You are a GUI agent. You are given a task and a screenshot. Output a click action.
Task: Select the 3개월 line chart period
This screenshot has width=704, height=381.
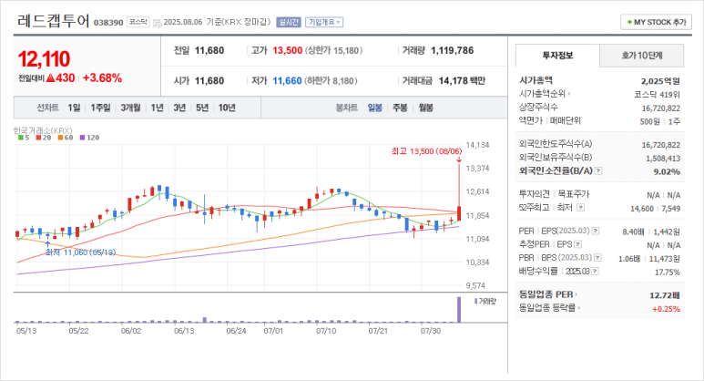130,108
